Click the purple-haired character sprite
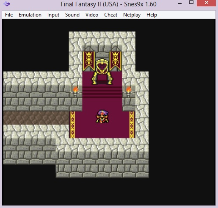Image resolution: width=218 pixels, height=208 pixels. click(x=102, y=116)
